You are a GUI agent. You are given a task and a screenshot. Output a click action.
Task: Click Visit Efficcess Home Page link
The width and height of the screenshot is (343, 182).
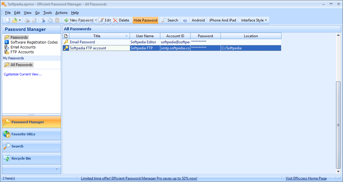[x=306, y=178]
